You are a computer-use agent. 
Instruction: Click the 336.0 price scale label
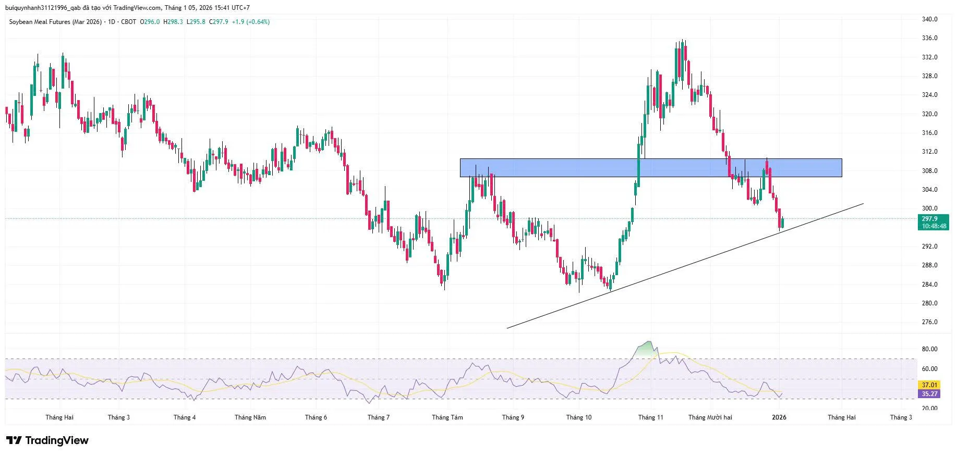coord(929,38)
